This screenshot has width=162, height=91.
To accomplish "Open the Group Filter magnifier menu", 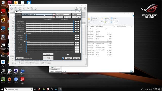I will tap(57, 14).
